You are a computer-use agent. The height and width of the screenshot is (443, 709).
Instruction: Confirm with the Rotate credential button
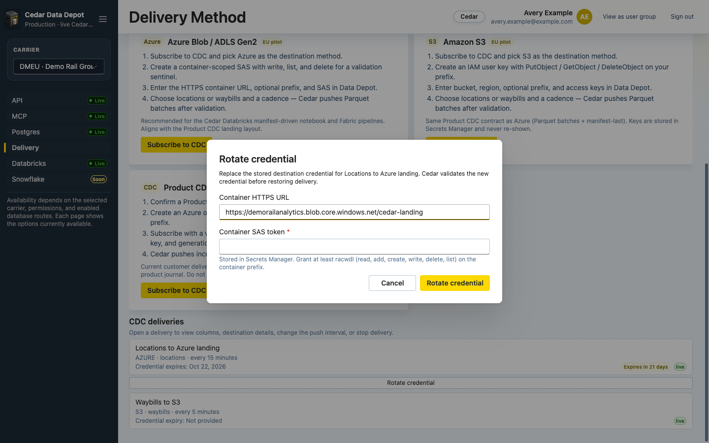coord(455,283)
